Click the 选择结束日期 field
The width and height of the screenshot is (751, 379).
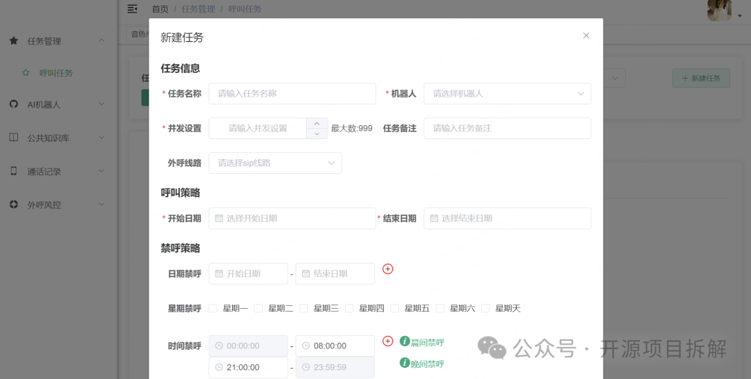tap(507, 218)
